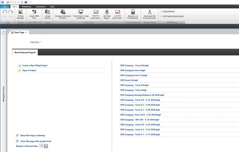Open recent file XYZ Company Form S-4.dspf
This screenshot has width=239, height=152.
pos(134,75)
